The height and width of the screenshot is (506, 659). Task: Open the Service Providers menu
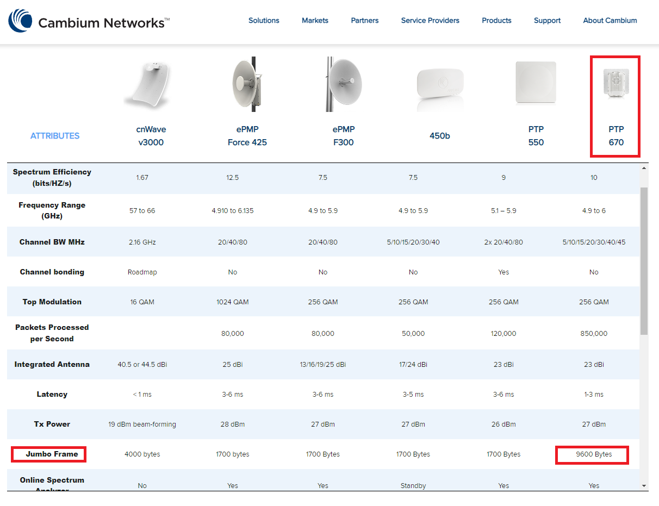430,21
